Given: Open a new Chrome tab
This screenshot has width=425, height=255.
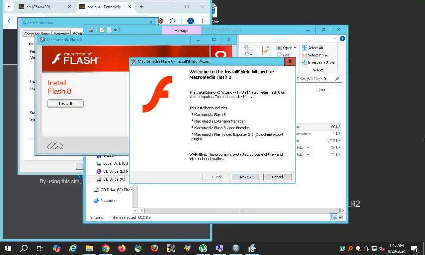Looking at the screenshot, I should (142, 7).
